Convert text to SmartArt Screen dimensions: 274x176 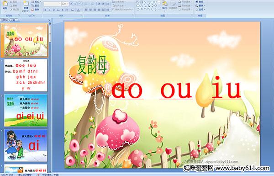(x=122, y=10)
